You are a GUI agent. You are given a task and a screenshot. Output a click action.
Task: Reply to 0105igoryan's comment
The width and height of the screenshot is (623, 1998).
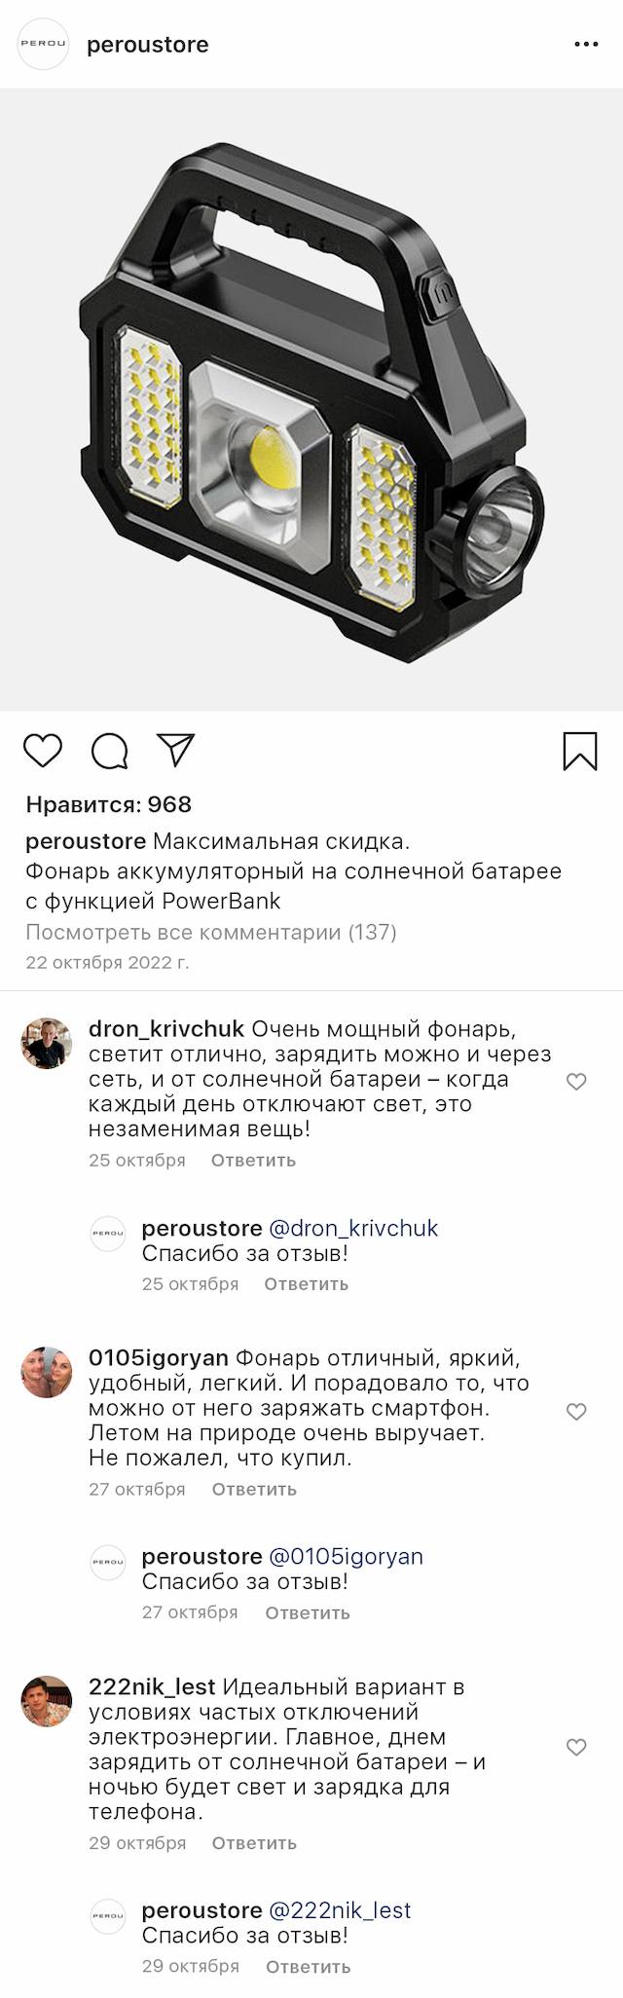(254, 1489)
